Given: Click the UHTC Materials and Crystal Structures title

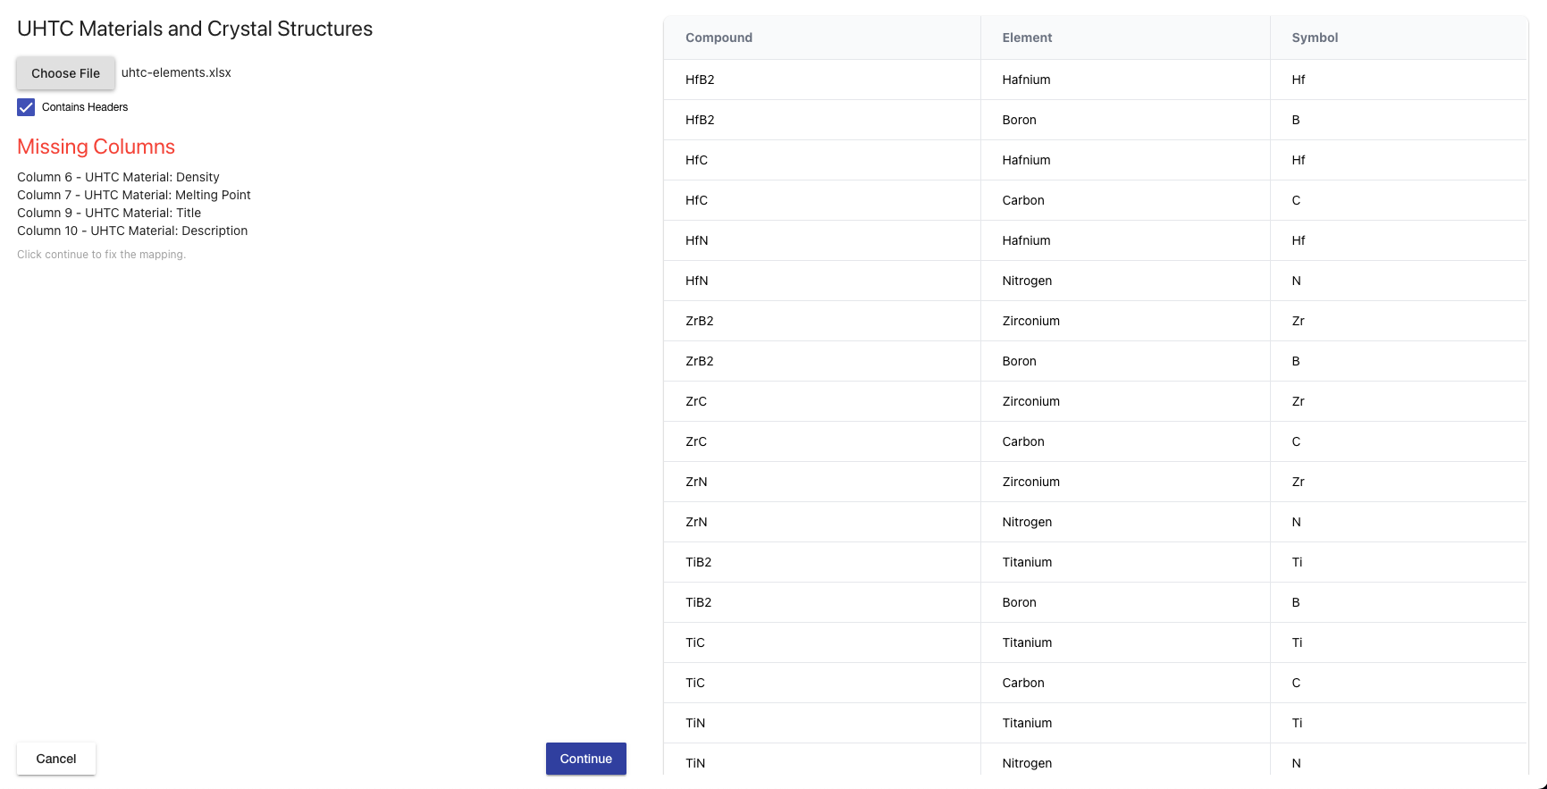Looking at the screenshot, I should point(194,29).
